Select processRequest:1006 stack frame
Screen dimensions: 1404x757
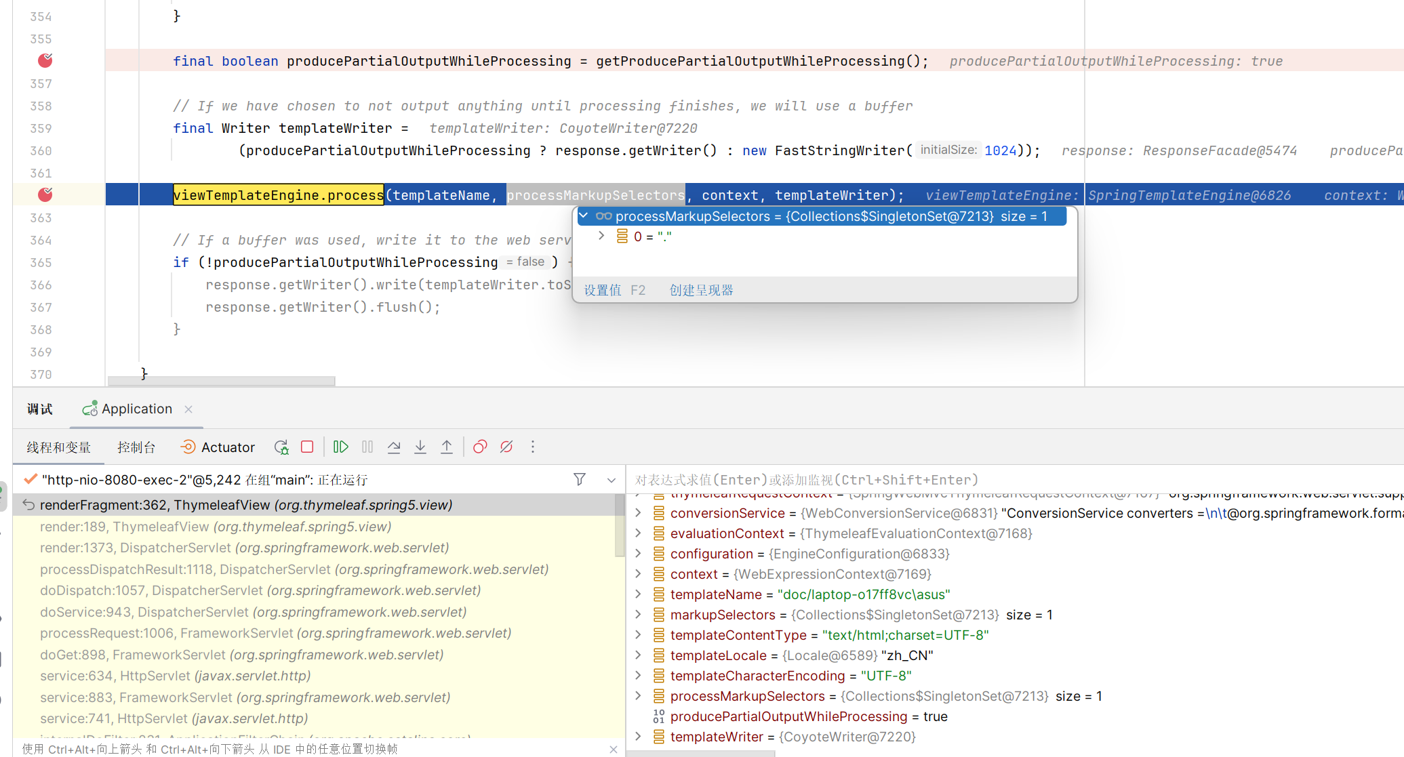click(x=314, y=633)
